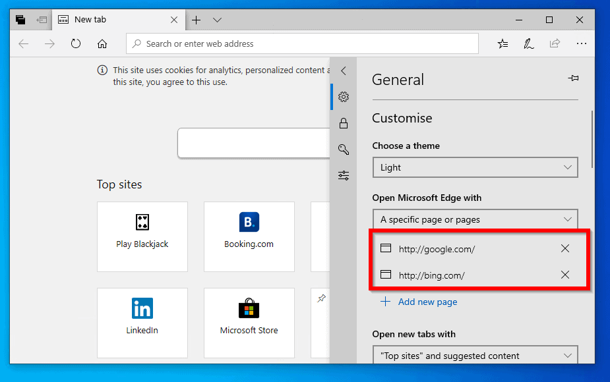The image size is (610, 382).
Task: Refresh the page
Action: (76, 43)
